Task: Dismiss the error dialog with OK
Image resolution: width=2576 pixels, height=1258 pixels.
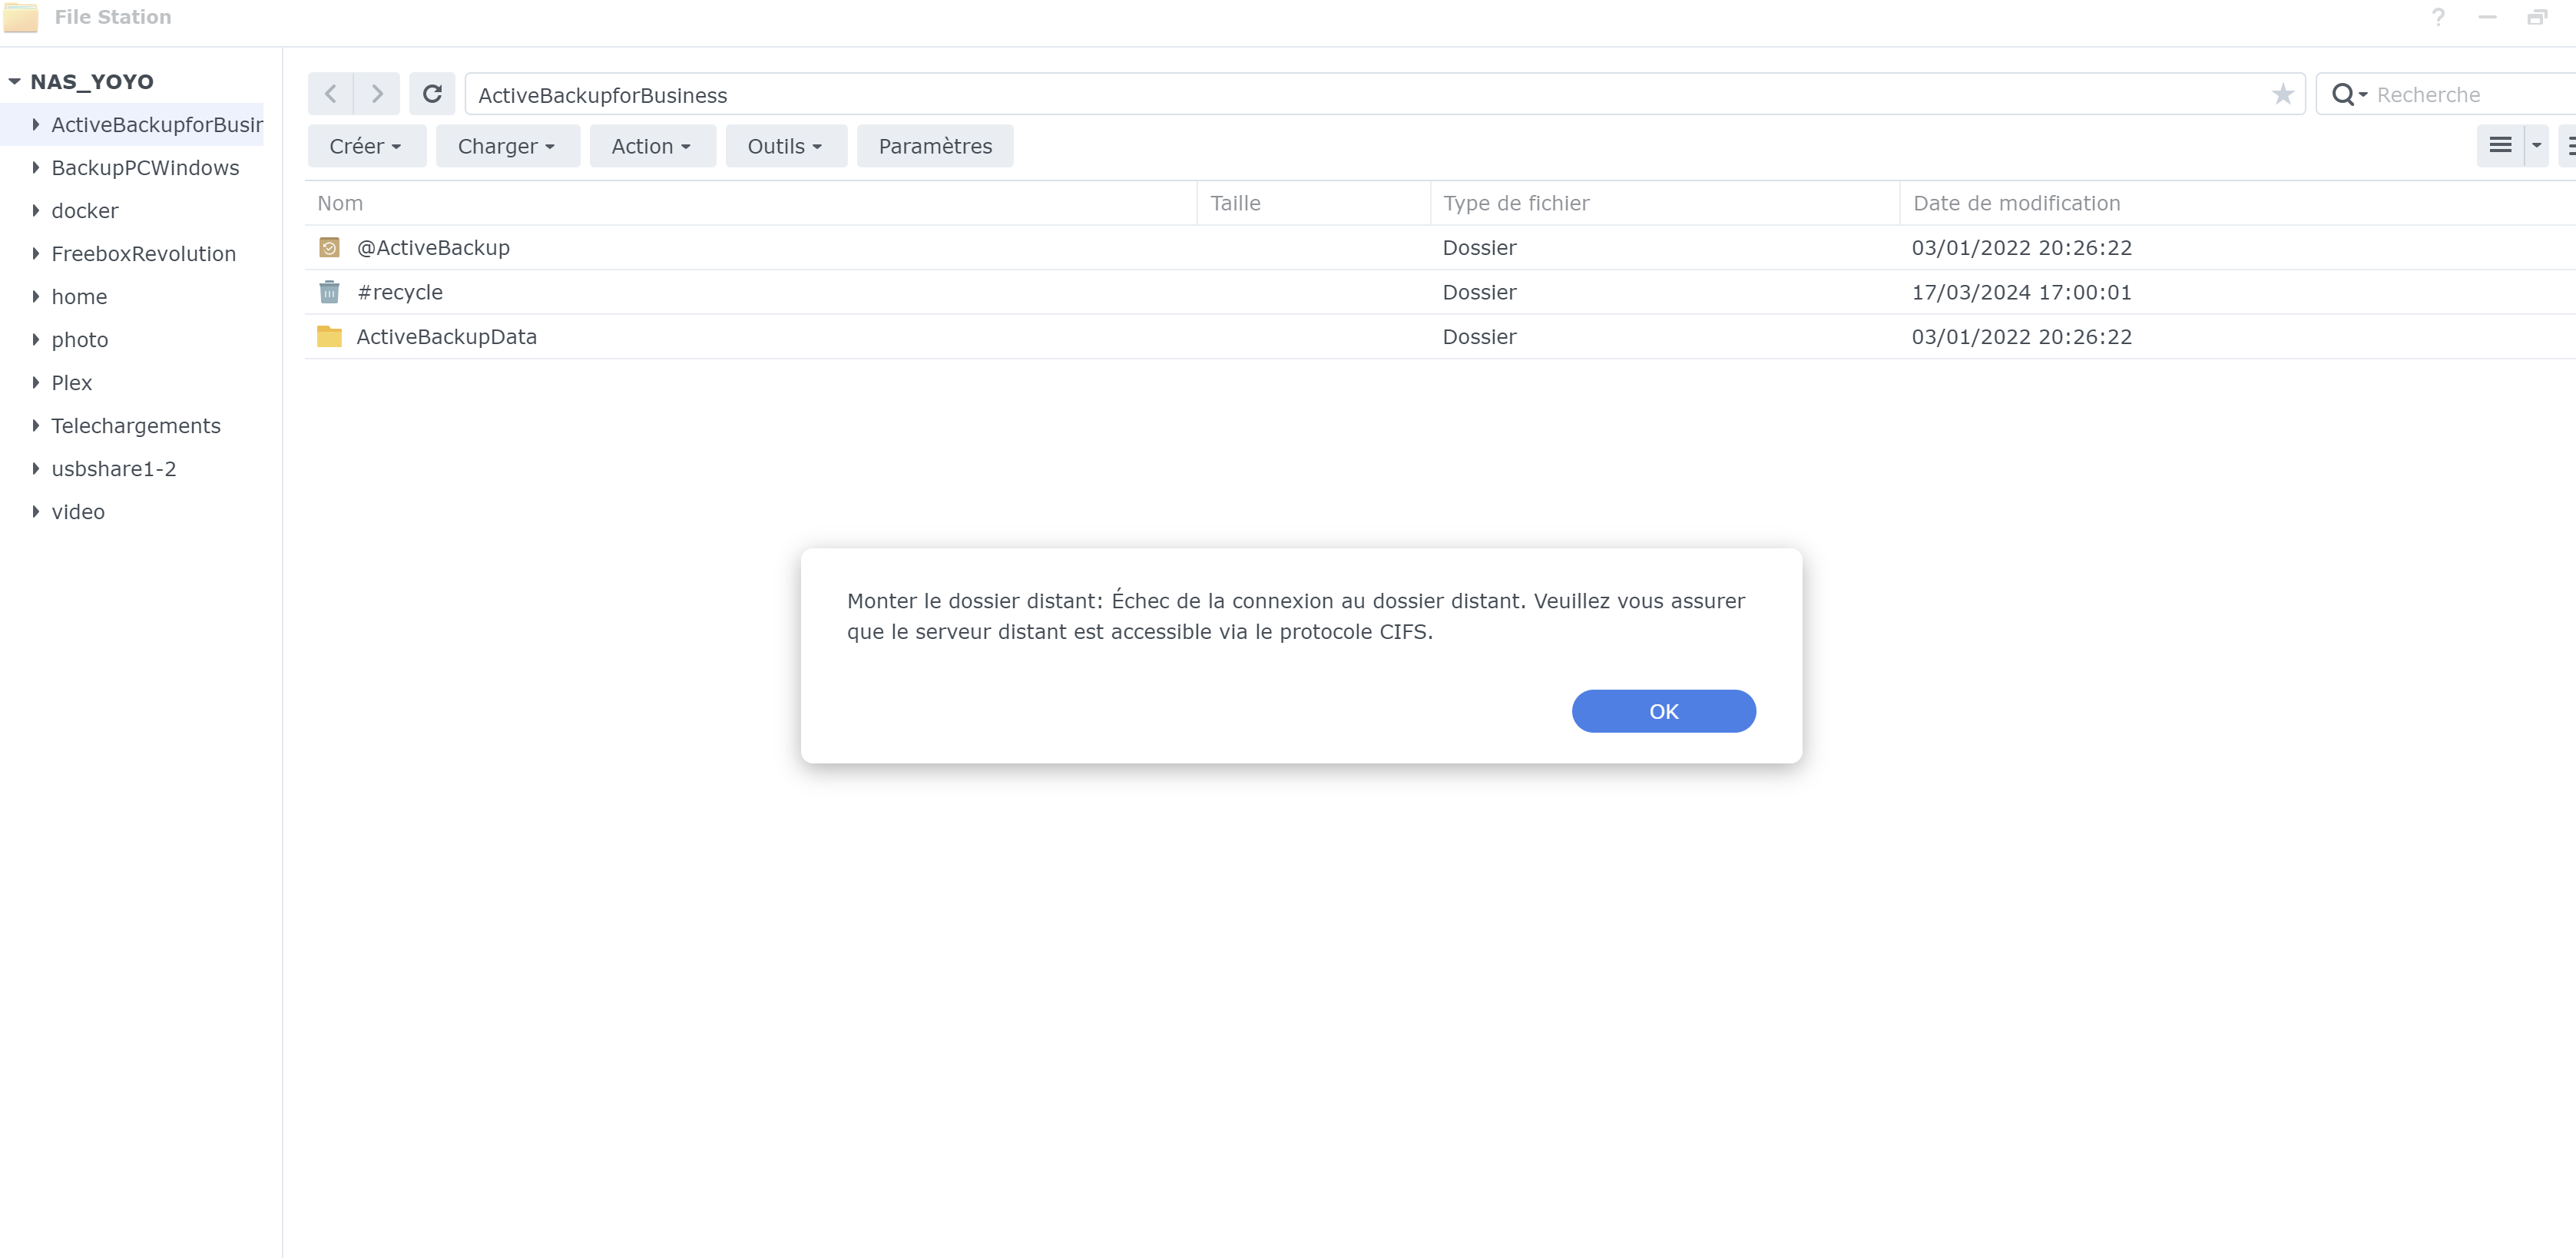Action: pyautogui.click(x=1663, y=711)
